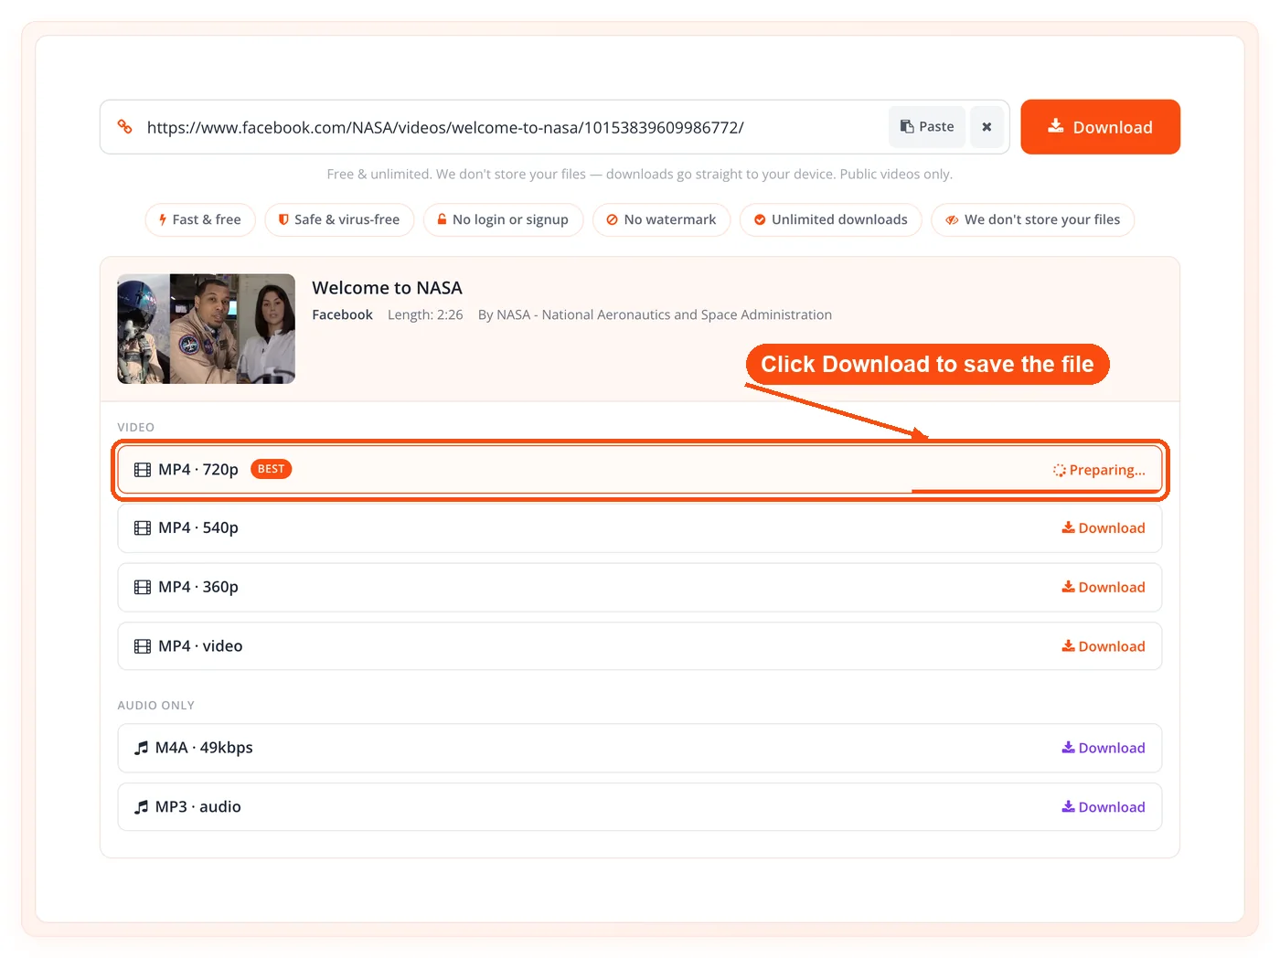
Task: Click the crossed-circle icon on No watermark
Action: point(612,219)
